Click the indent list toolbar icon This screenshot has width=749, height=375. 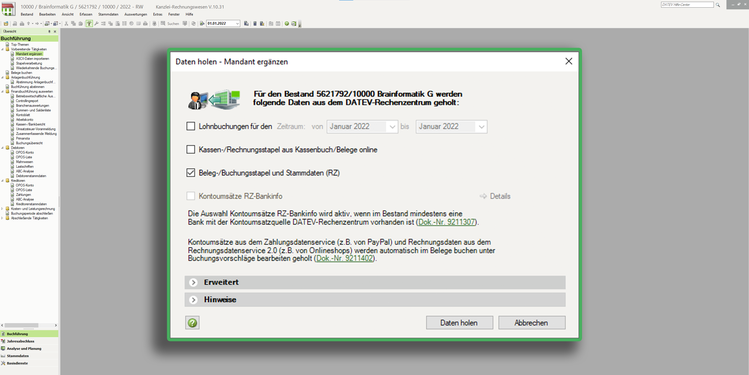tap(103, 23)
